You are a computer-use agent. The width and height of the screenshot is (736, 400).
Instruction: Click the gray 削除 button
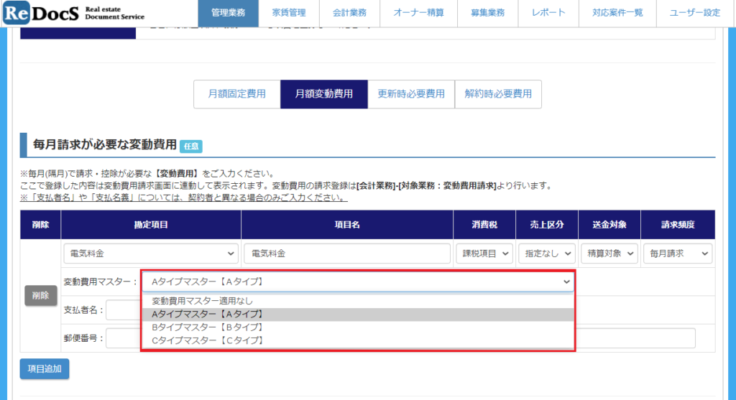click(41, 295)
